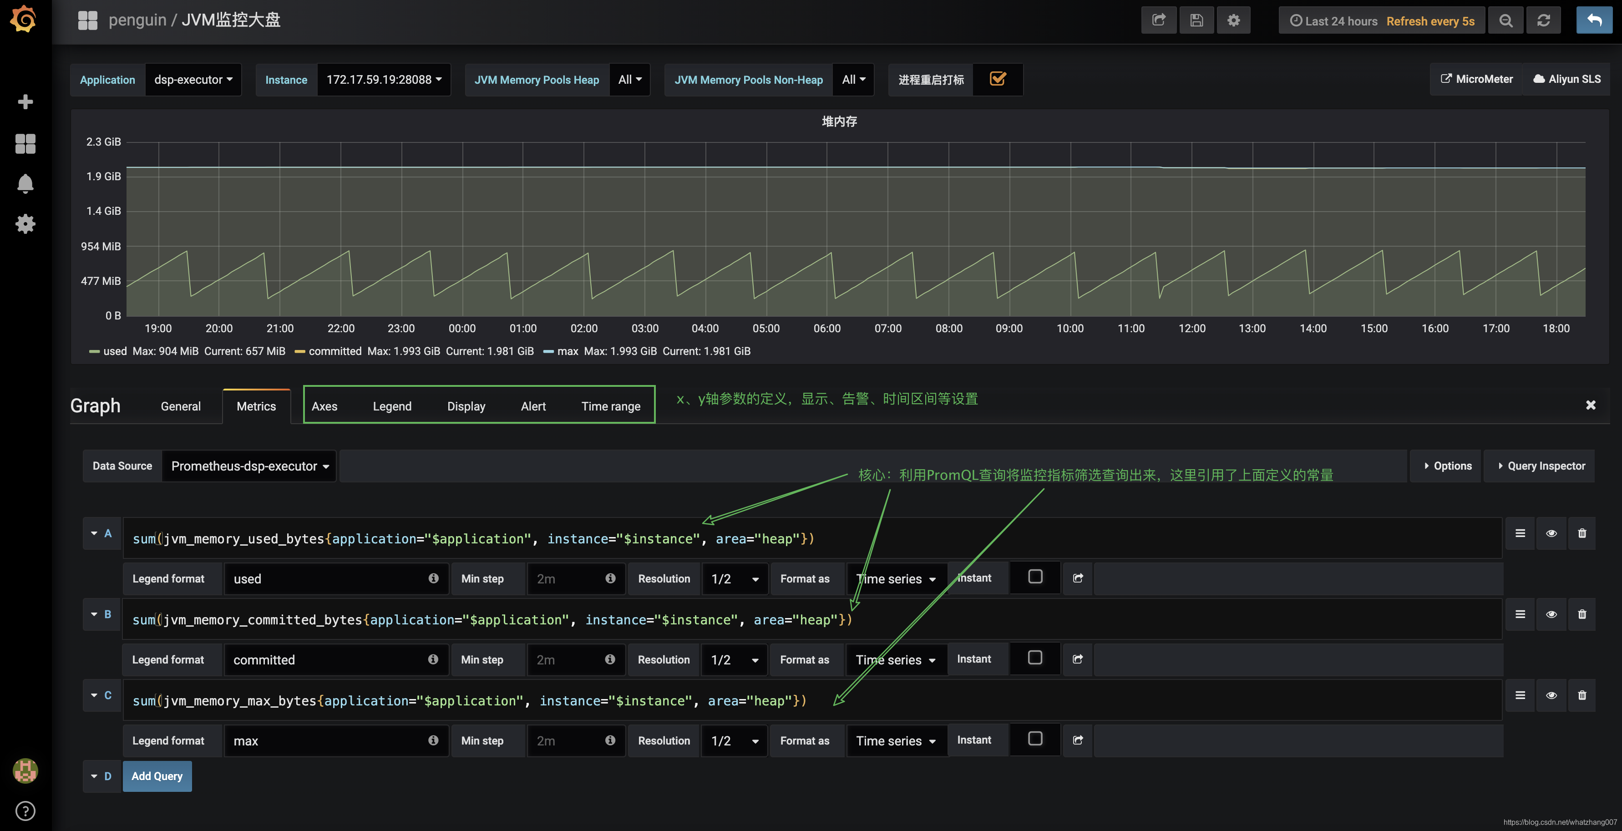Click the save dashboard icon
Image resolution: width=1622 pixels, height=831 pixels.
click(1196, 21)
